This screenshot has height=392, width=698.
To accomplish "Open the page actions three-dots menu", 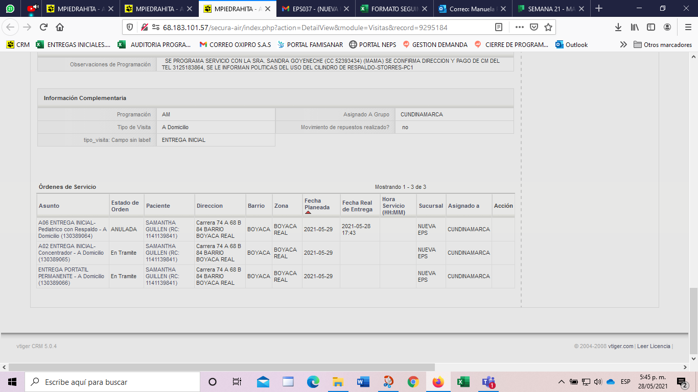I will 519,27.
